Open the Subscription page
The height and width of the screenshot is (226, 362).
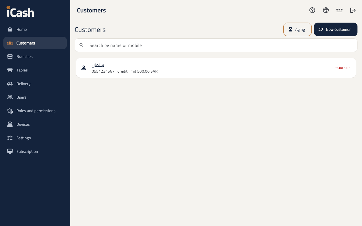click(x=35, y=151)
